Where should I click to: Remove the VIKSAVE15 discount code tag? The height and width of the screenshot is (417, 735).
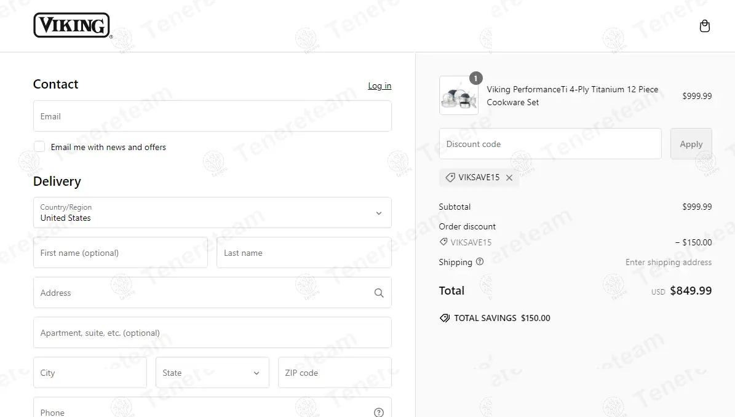509,178
